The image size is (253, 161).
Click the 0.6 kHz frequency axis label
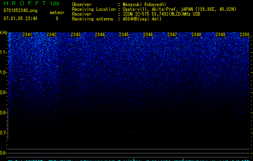pyautogui.click(x=3, y=153)
